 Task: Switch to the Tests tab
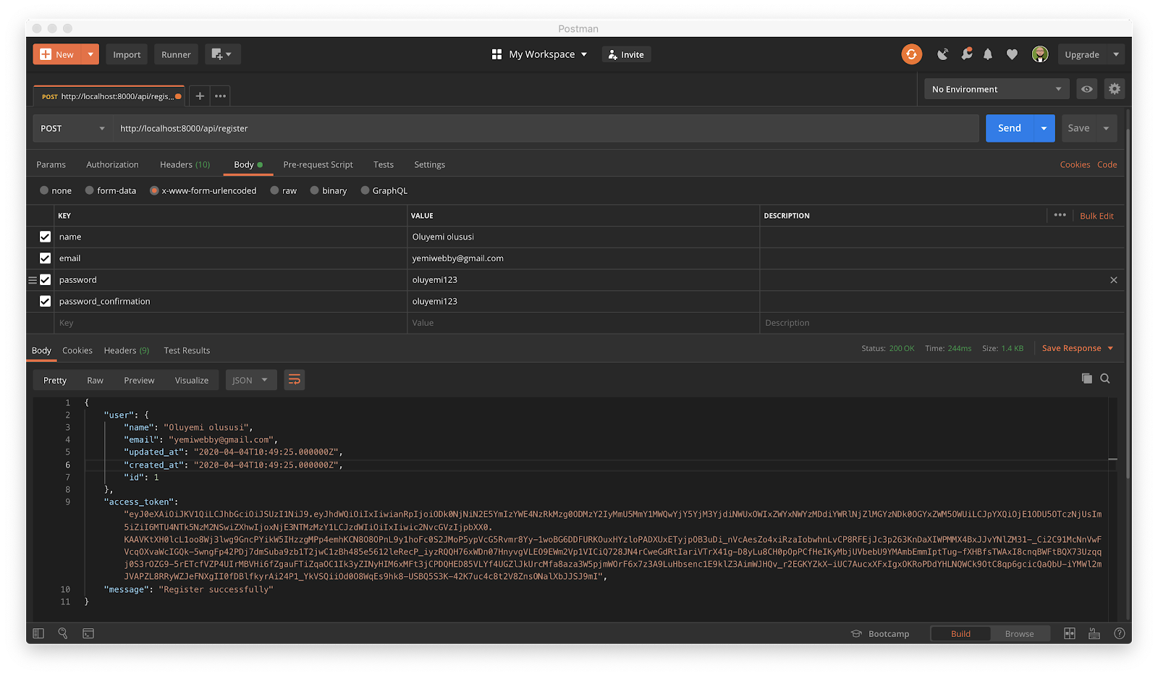pos(384,164)
